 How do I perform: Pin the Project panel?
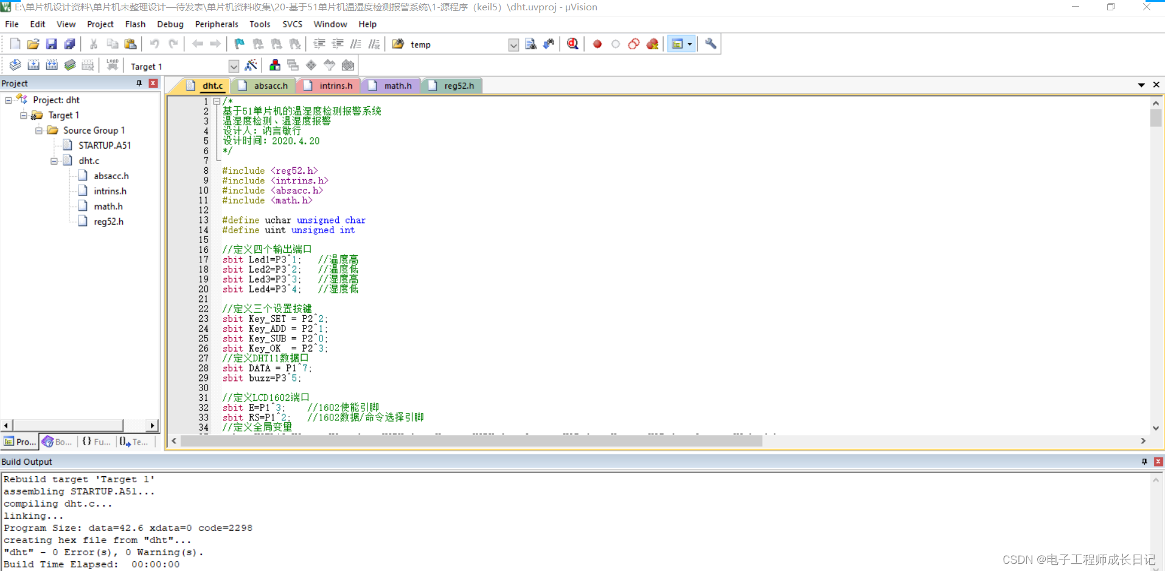coord(139,83)
